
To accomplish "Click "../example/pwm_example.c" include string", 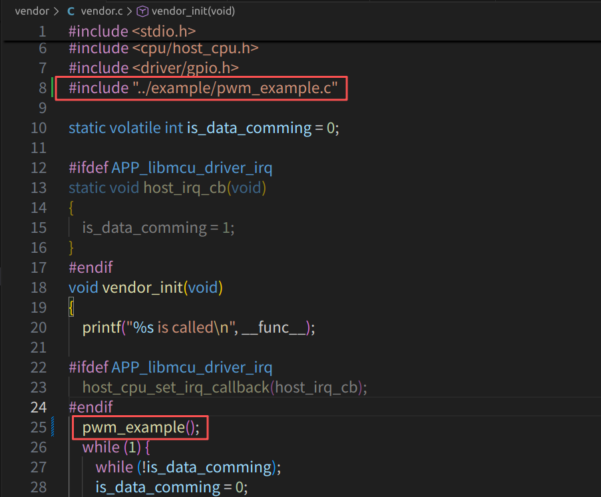I will (x=235, y=88).
